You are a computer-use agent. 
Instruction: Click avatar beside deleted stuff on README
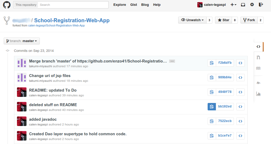pyautogui.click(x=22, y=107)
